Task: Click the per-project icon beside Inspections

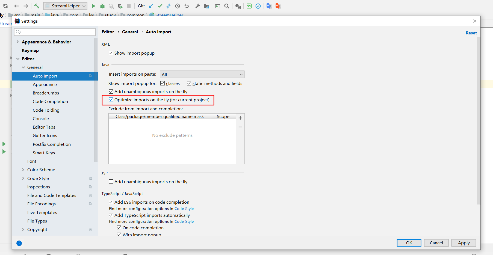Action: (x=90, y=187)
